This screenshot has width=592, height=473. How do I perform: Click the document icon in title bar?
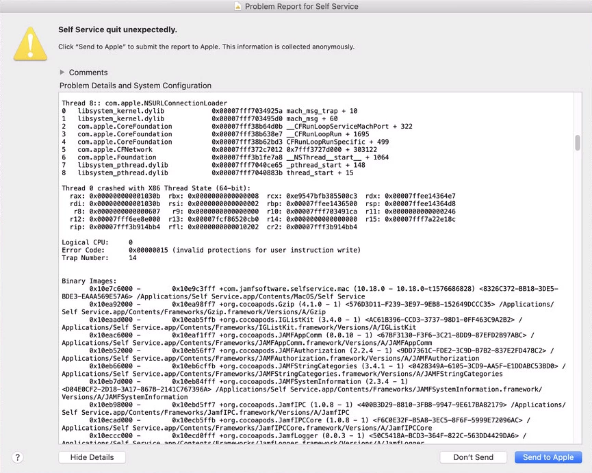click(238, 6)
